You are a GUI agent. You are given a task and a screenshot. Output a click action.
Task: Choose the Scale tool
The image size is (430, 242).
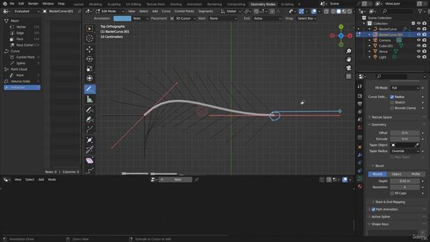point(89,69)
